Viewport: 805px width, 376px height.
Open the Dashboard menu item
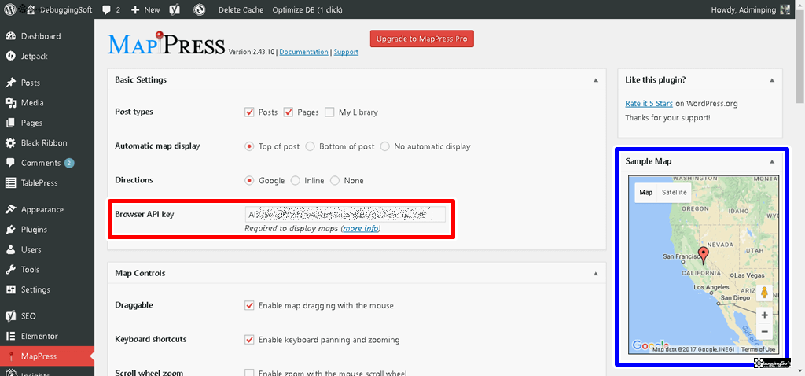47,36
